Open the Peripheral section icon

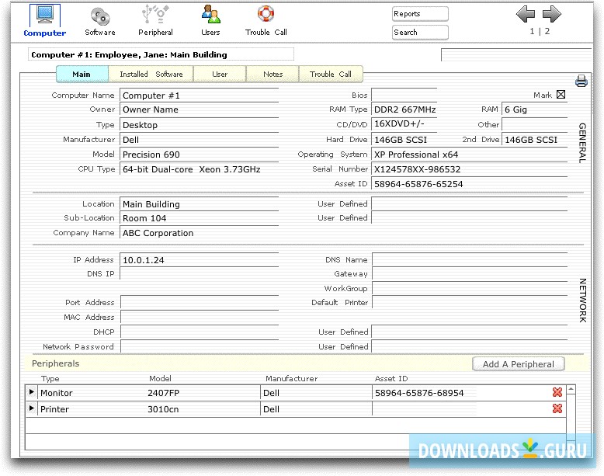click(155, 15)
